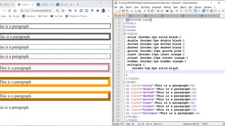Screen dimensions: 225x126
Task: Click the site info icon beside File
Action: click(22, 11)
